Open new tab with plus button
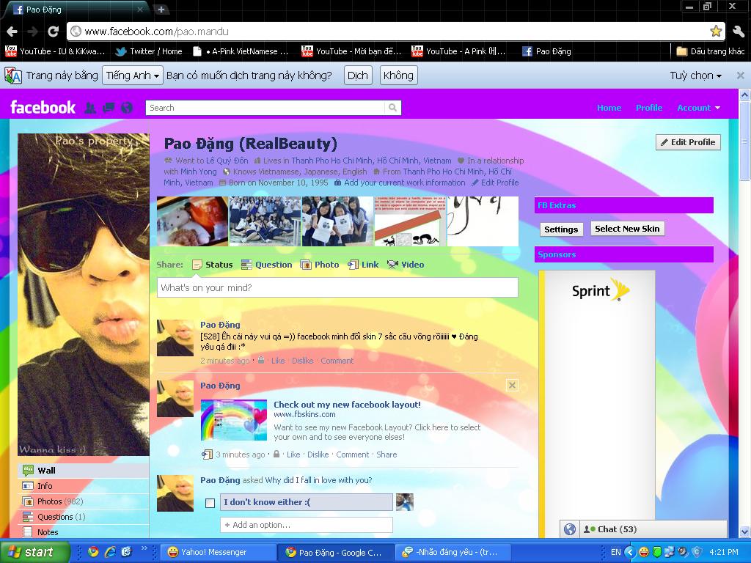The width and height of the screenshot is (751, 563). tap(161, 9)
